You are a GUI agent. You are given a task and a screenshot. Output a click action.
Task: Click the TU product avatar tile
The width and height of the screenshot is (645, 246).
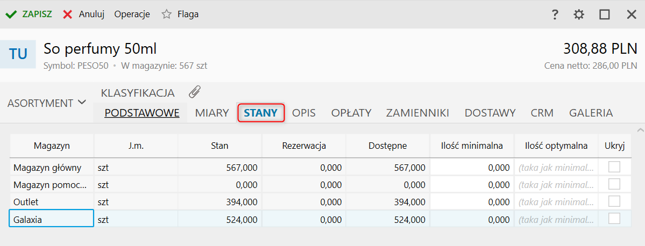18,54
